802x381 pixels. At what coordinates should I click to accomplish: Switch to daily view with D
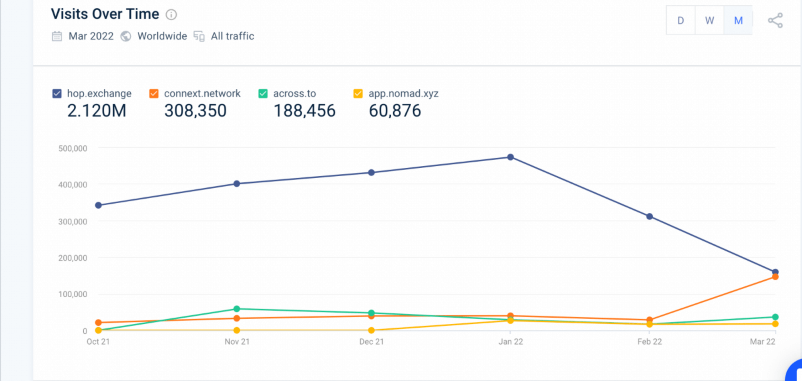pos(681,20)
